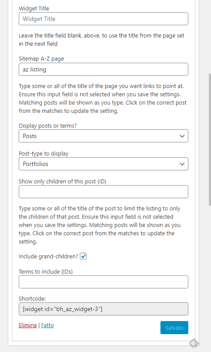Click the 'Sitemap A-Z page' label
The height and width of the screenshot is (352, 211).
(41, 59)
